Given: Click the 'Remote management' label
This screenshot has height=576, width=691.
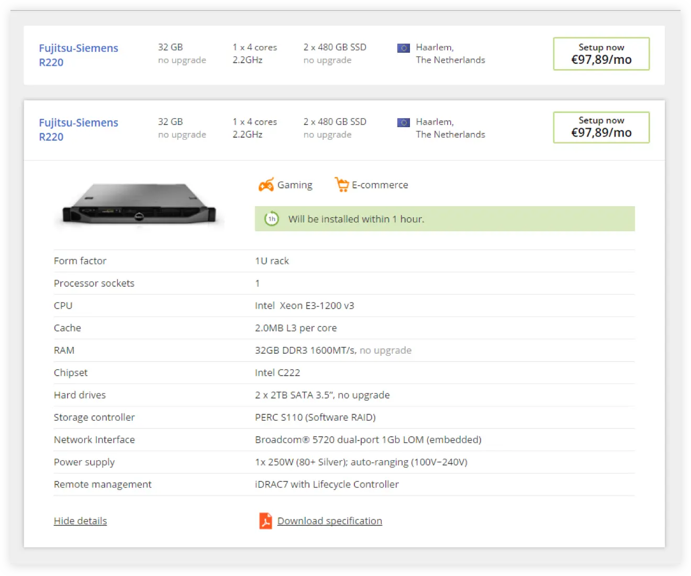Looking at the screenshot, I should [103, 484].
